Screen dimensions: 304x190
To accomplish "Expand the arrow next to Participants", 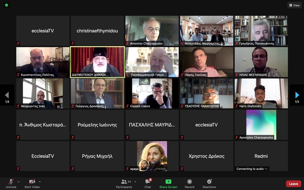I will click(135, 182).
